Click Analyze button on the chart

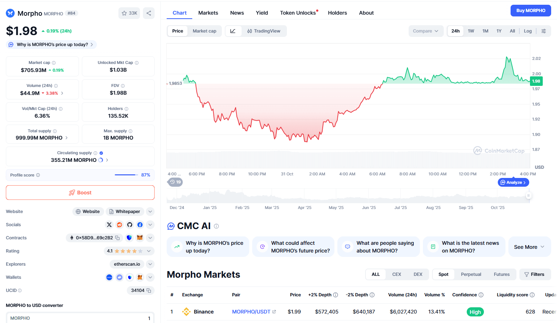coord(514,182)
